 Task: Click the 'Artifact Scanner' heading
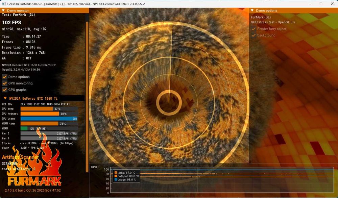[20, 157]
